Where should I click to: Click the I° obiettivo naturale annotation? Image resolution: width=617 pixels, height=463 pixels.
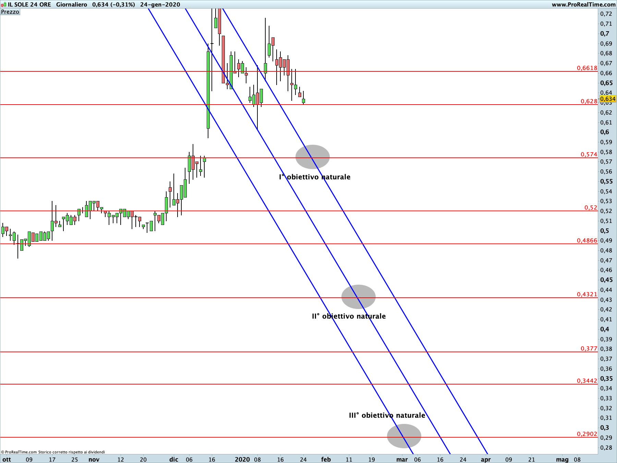click(315, 177)
